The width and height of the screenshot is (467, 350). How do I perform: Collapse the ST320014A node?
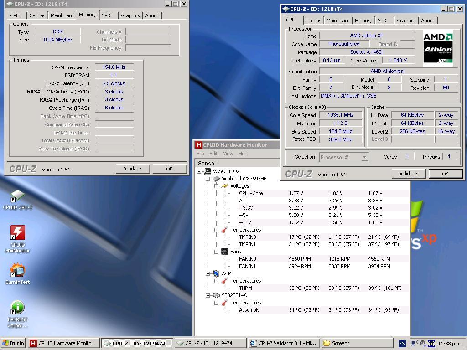pyautogui.click(x=208, y=295)
